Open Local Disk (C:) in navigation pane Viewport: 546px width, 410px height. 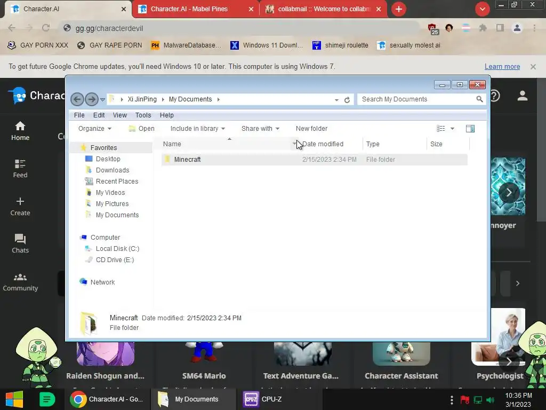point(117,249)
